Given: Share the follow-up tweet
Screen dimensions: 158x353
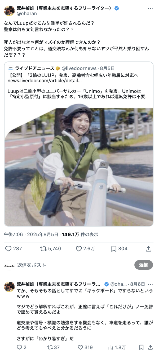Looking at the screenshot, I should point(150,347).
